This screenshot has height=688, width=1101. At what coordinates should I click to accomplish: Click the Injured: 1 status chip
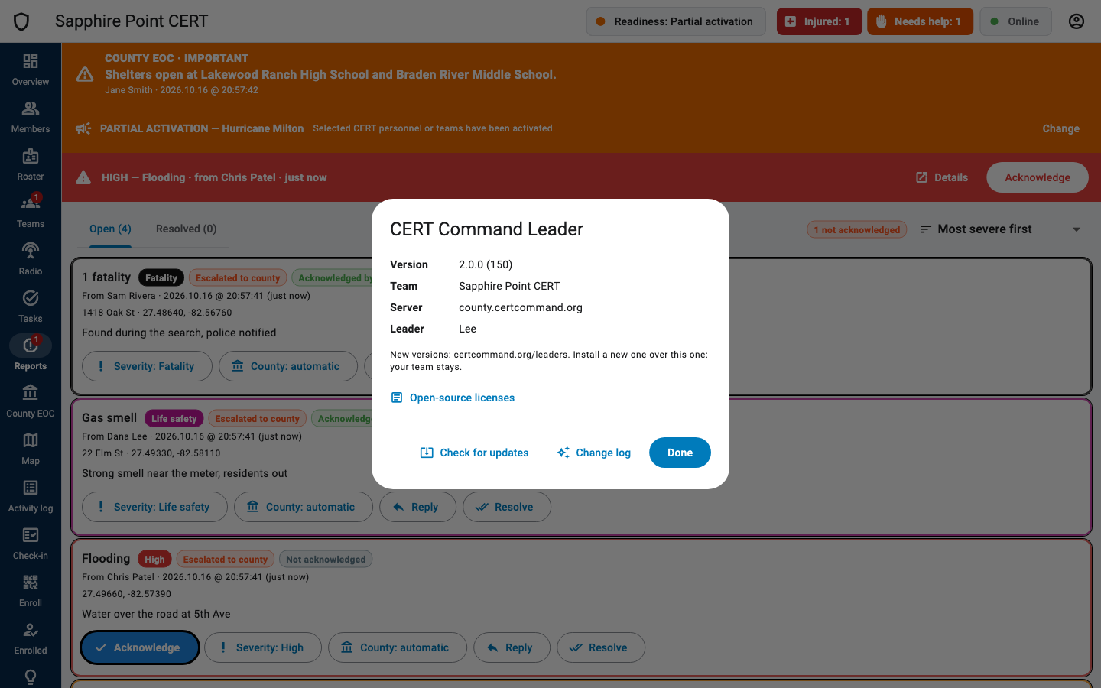coord(820,21)
